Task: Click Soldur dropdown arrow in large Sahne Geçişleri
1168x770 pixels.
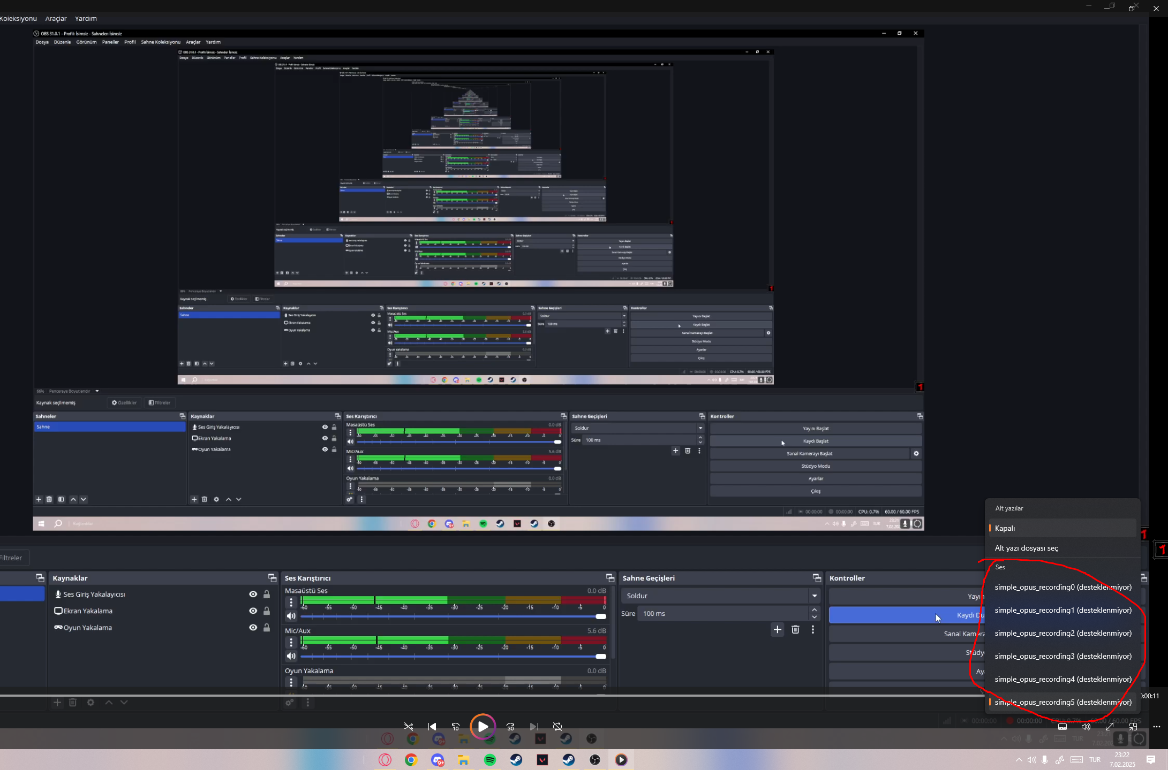Action: (814, 596)
